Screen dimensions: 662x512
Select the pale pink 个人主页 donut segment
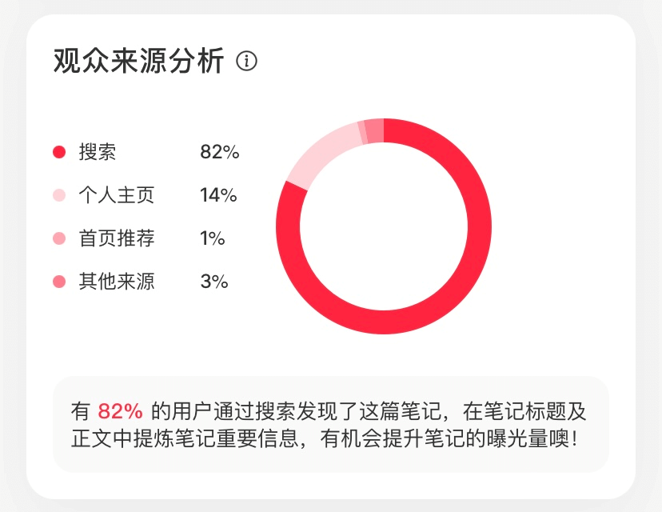321,154
